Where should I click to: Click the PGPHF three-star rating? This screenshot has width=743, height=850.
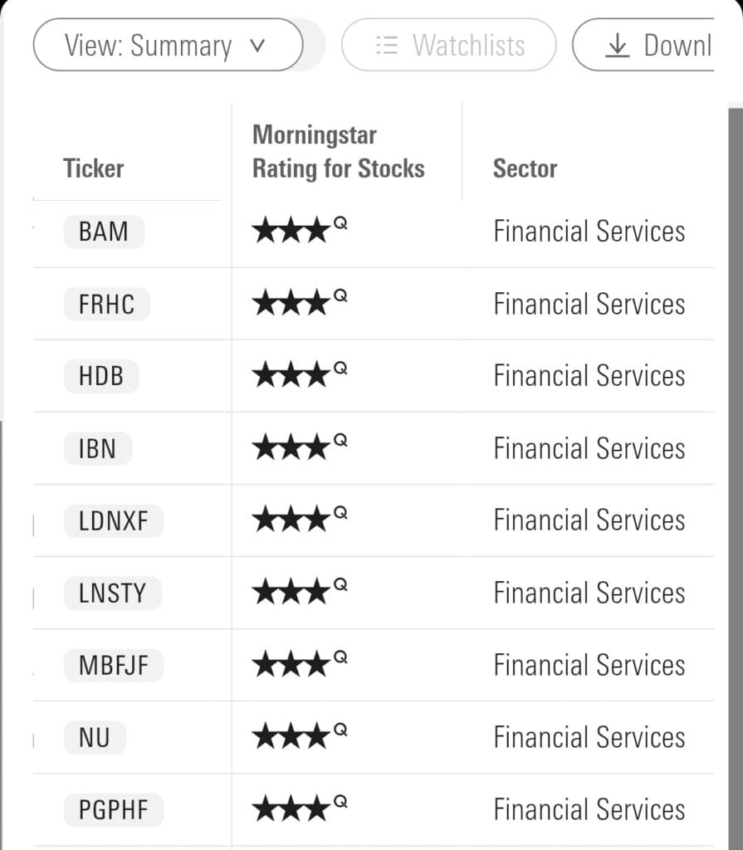pyautogui.click(x=291, y=809)
